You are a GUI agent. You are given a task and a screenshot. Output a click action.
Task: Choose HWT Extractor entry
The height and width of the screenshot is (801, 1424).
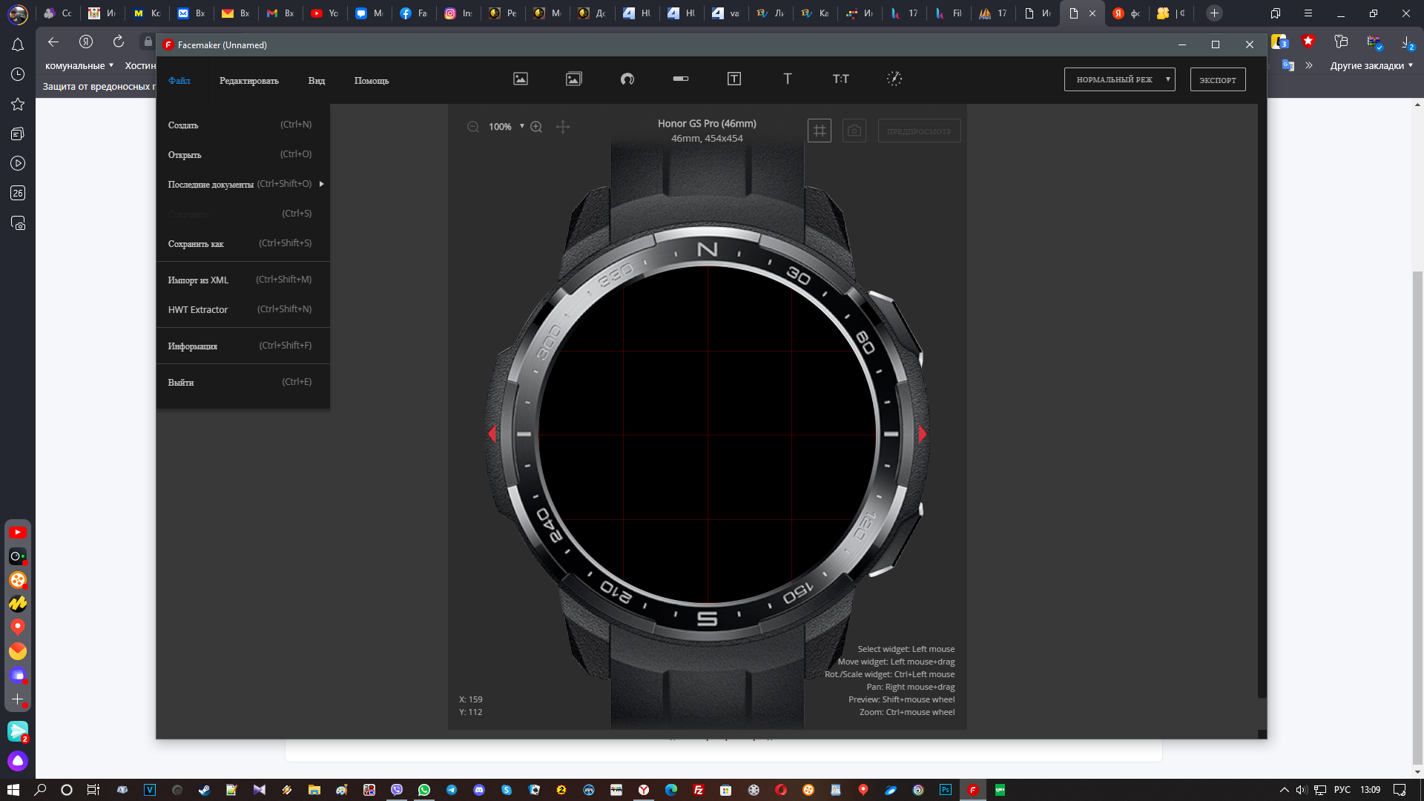pos(243,309)
